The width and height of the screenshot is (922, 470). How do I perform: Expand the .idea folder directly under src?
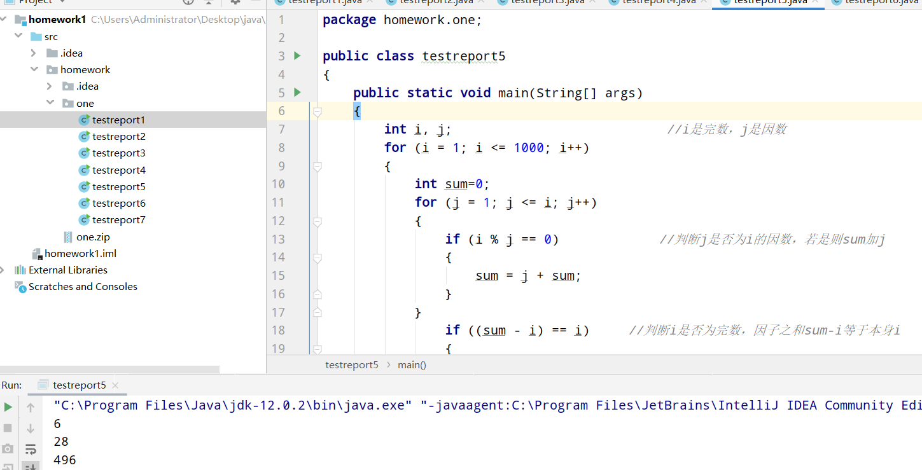34,53
